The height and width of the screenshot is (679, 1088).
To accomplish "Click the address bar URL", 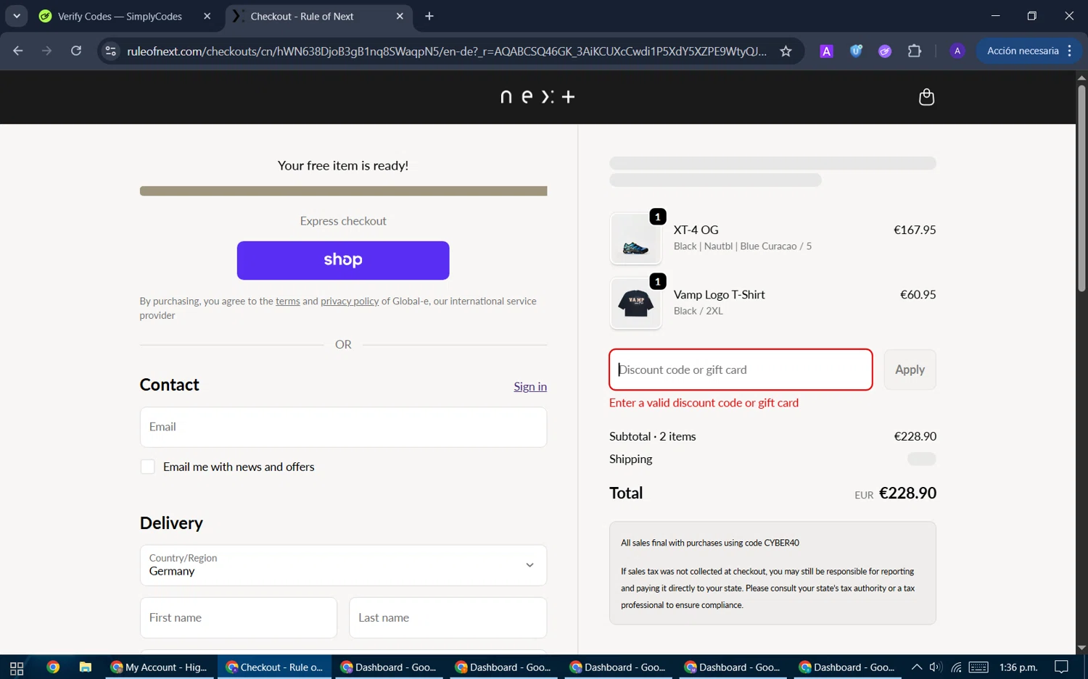I will 446,51.
